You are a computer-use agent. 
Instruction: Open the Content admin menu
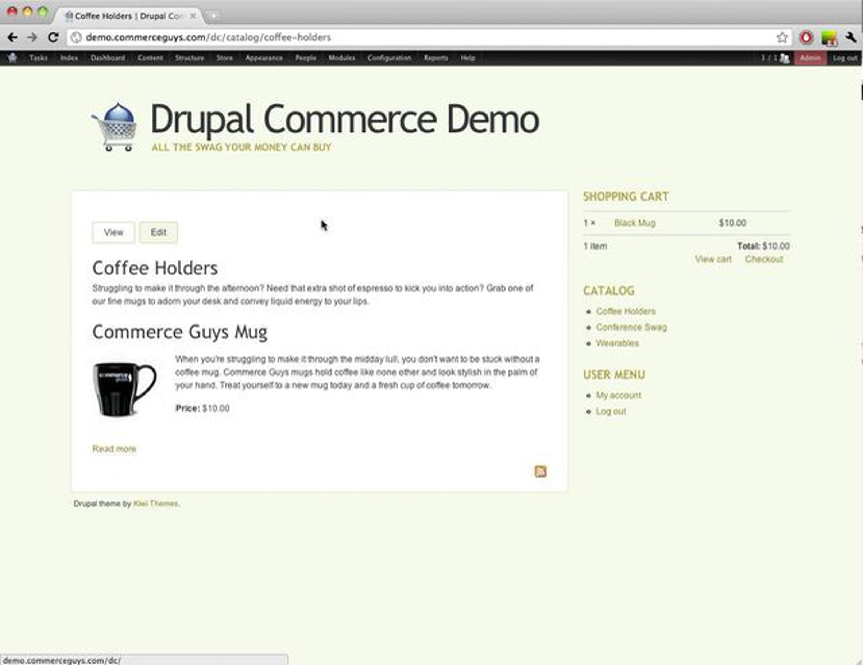(x=150, y=58)
